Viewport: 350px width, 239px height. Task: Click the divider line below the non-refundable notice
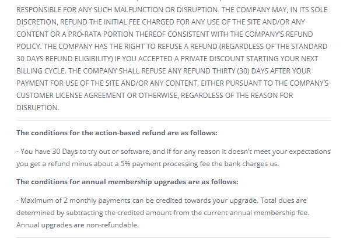pyautogui.click(x=173, y=237)
